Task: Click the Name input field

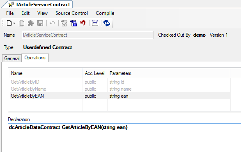Action: 87,35
